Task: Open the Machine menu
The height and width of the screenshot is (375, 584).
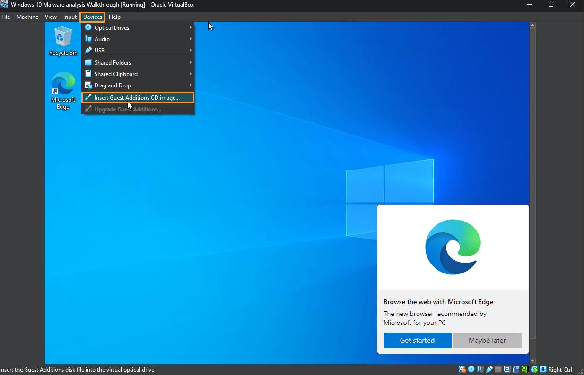Action: pyautogui.click(x=27, y=17)
